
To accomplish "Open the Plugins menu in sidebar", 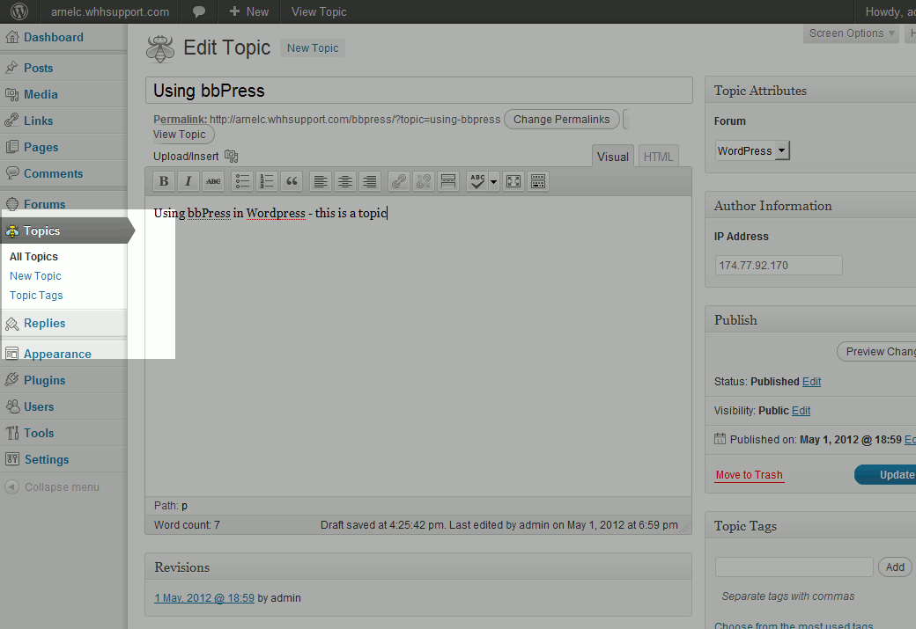I will click(44, 380).
